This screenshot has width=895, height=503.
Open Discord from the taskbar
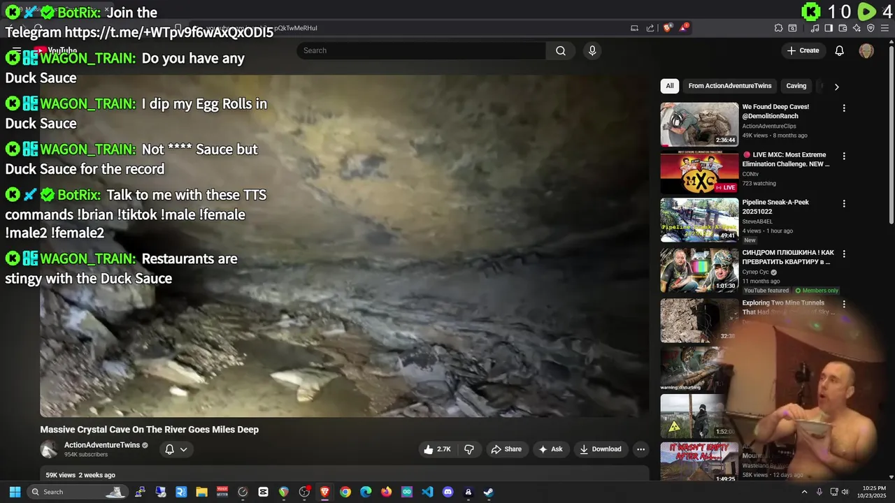coord(448,492)
